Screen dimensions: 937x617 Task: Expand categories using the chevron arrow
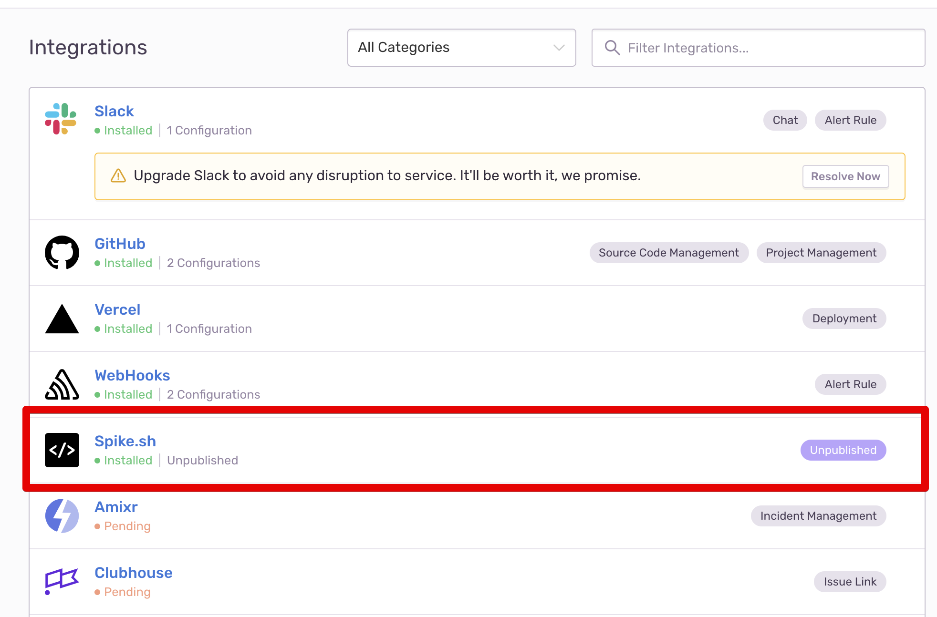click(x=559, y=48)
